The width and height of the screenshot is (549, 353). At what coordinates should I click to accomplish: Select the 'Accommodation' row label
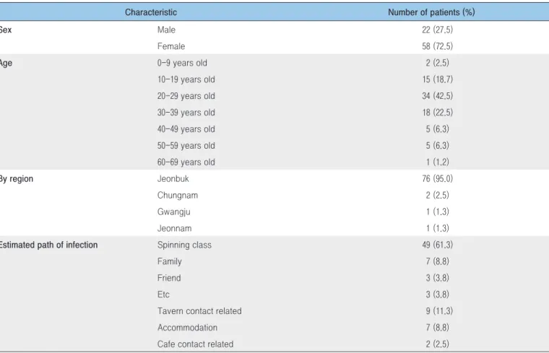(187, 328)
